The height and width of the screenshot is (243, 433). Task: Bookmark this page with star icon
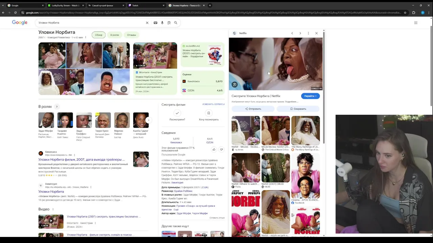pyautogui.click(x=405, y=12)
